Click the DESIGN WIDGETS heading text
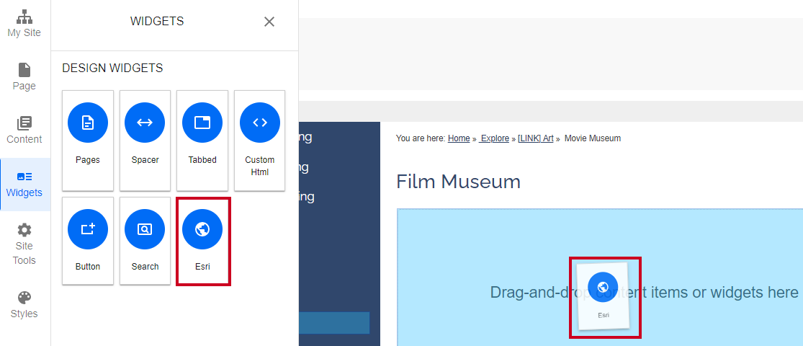 pyautogui.click(x=112, y=68)
